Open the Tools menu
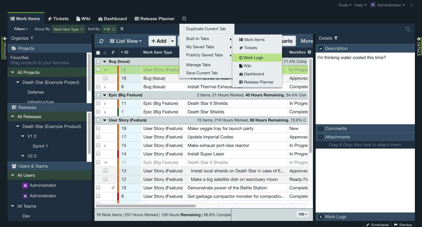 pos(345,5)
